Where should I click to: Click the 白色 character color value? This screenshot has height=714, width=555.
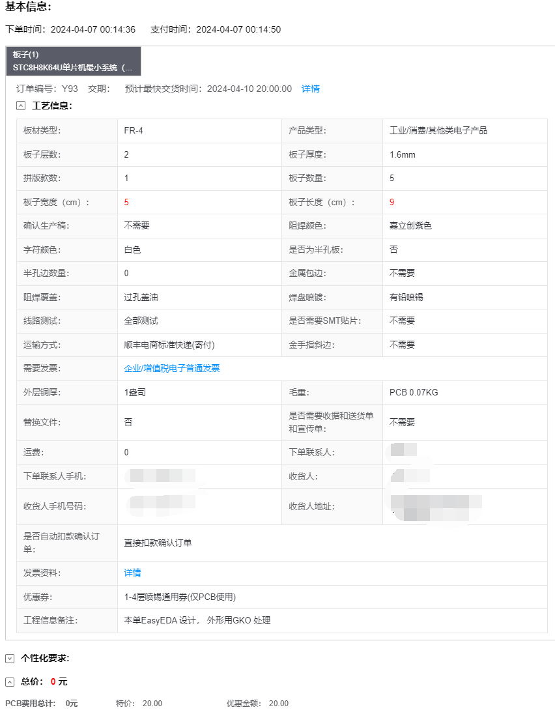132,250
